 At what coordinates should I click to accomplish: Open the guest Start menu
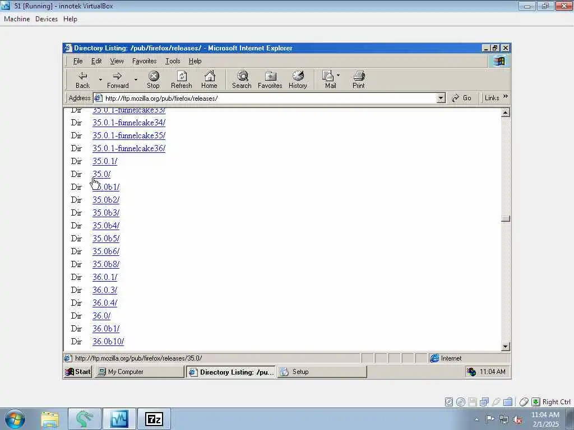pos(77,372)
